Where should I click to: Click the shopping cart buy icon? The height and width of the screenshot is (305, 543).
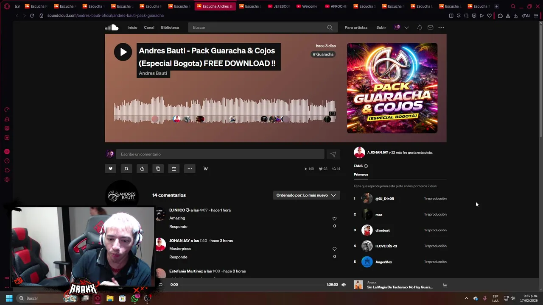[x=206, y=169]
